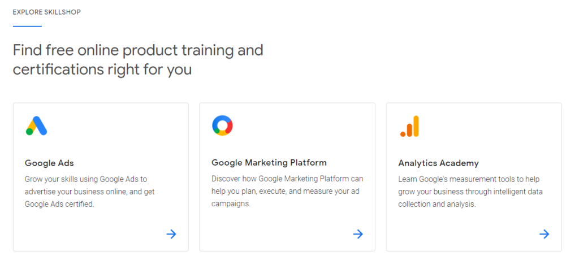Click the Google Ads logo icon

click(x=36, y=125)
